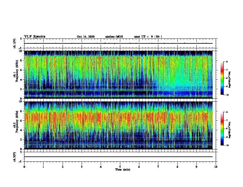Click the ch.1 voltage waveform trace

[118, 43]
